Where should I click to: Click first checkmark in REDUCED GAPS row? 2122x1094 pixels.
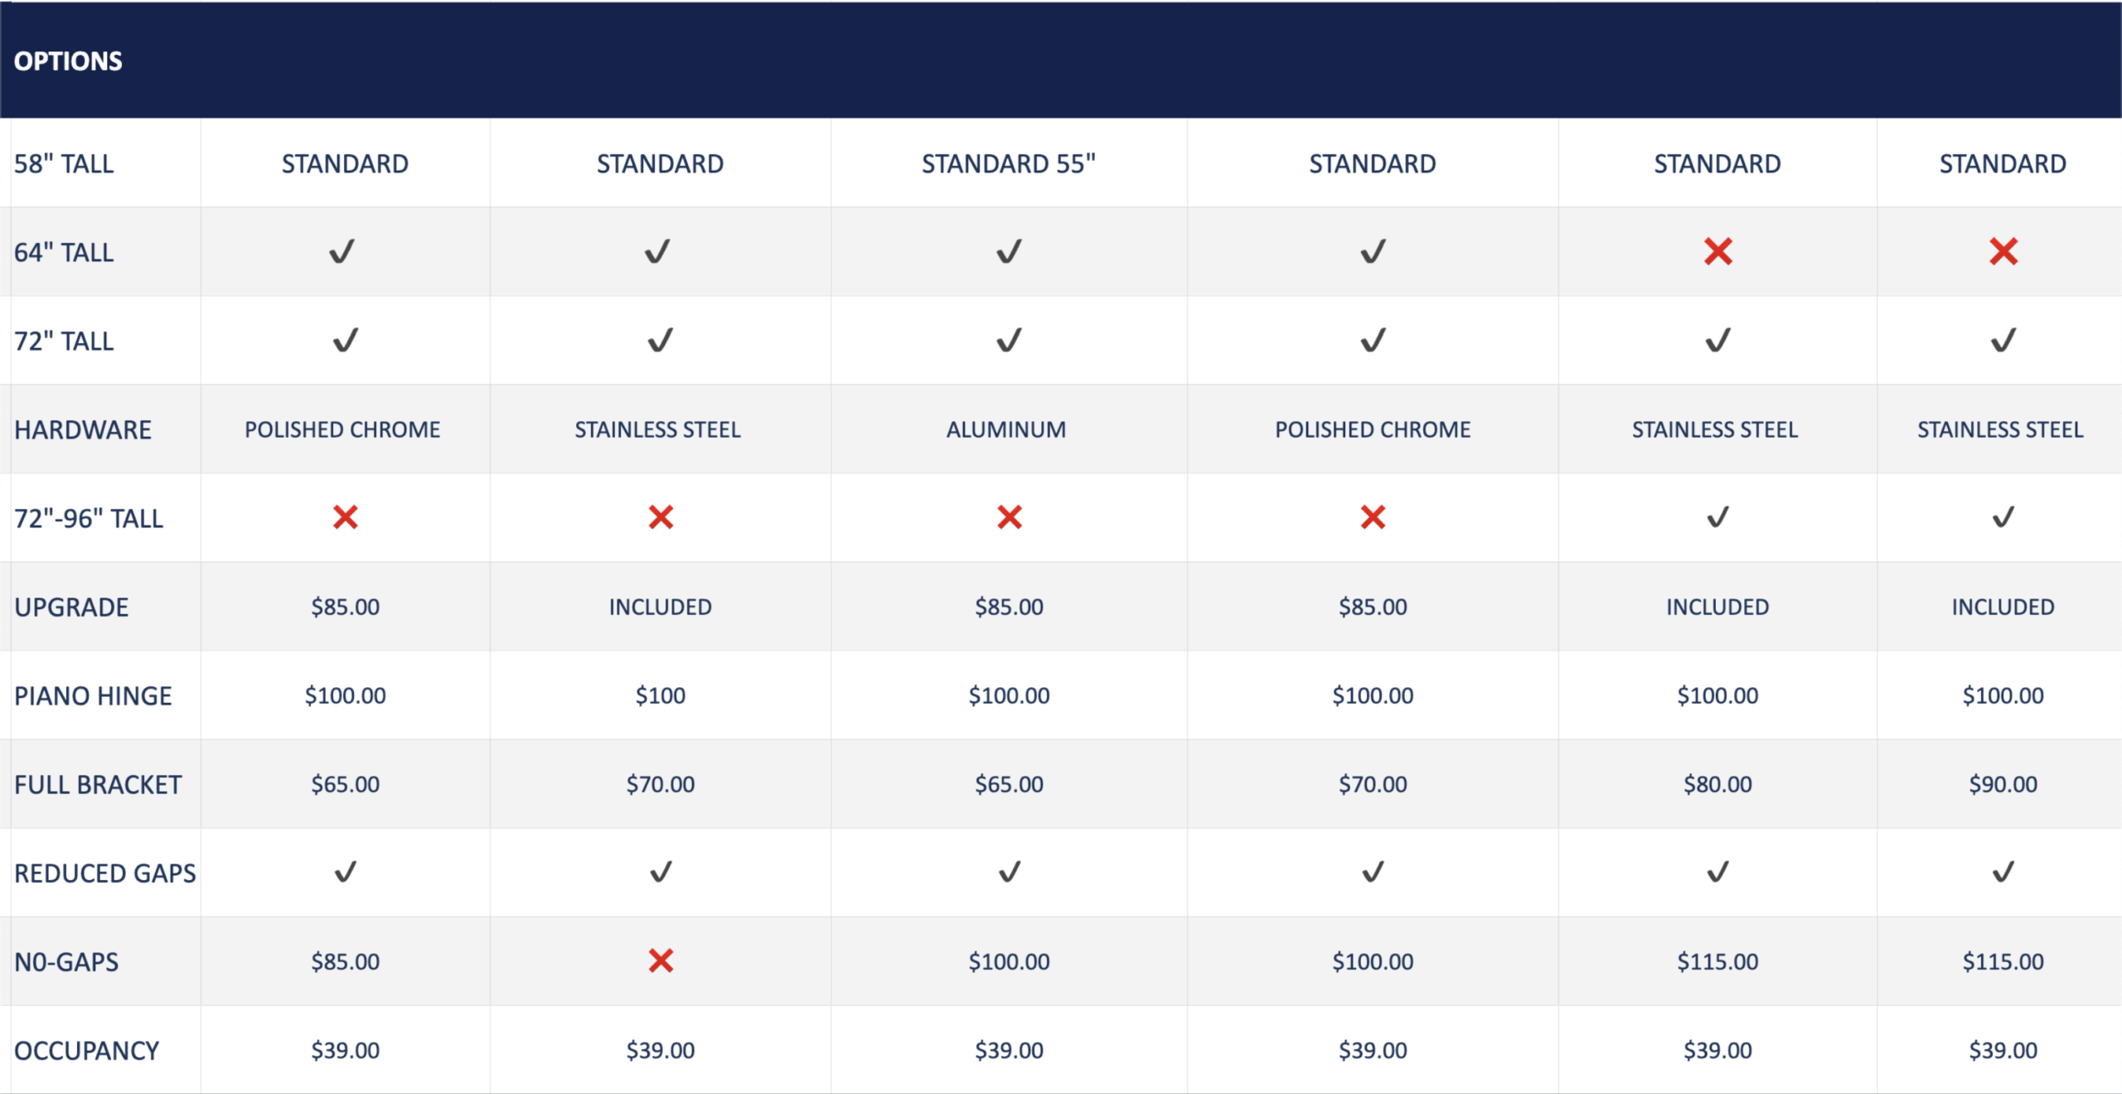pos(345,872)
